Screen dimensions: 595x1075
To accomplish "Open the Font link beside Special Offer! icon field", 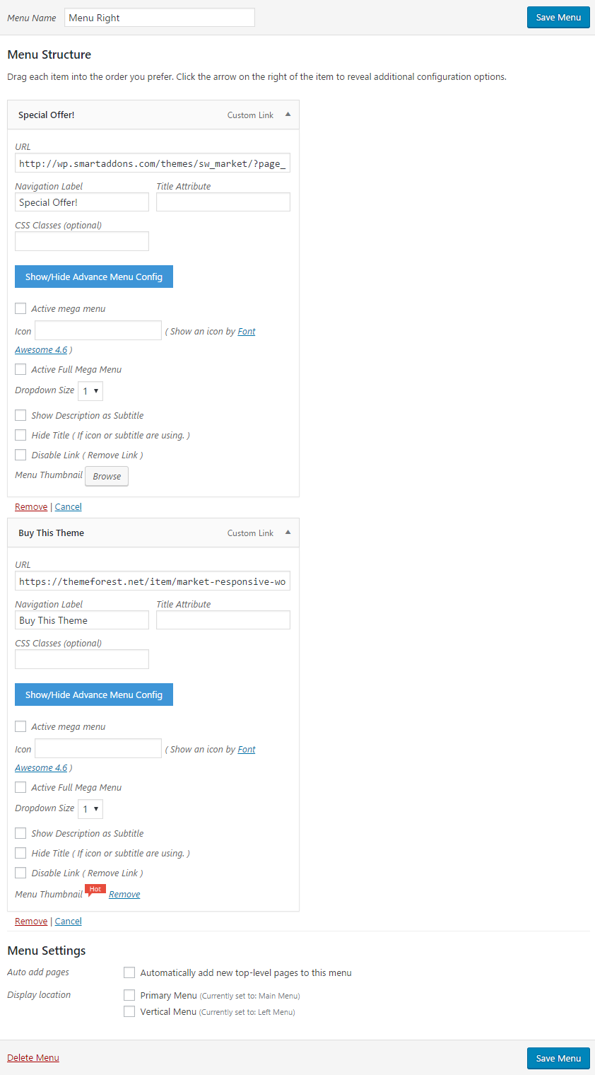I will tap(247, 331).
